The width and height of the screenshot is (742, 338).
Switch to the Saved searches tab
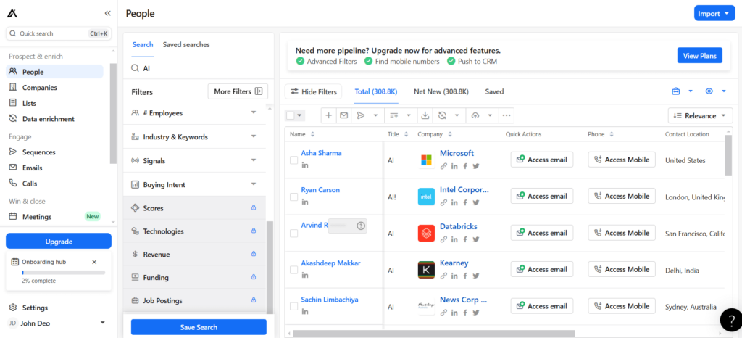point(186,44)
